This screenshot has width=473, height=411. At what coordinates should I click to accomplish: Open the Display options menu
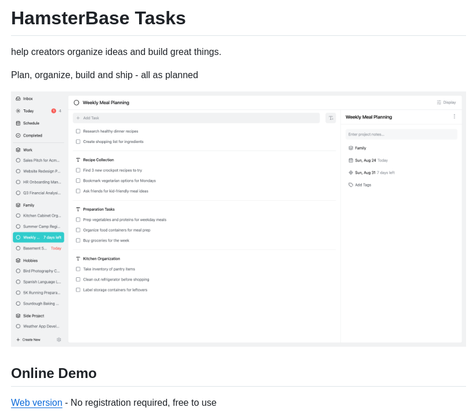pos(446,102)
